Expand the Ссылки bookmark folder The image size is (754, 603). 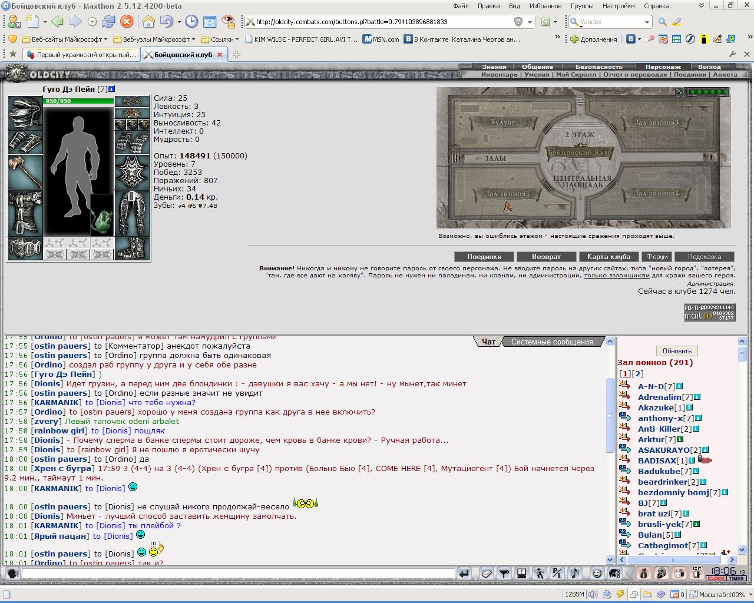click(220, 39)
